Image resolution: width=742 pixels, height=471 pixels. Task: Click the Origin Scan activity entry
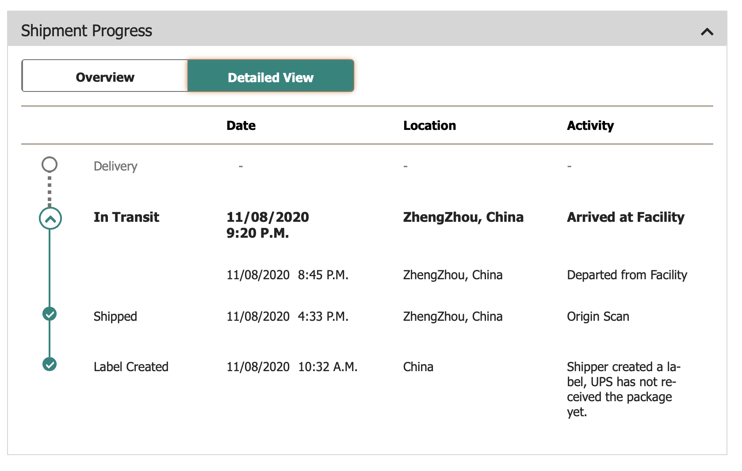[x=598, y=316]
